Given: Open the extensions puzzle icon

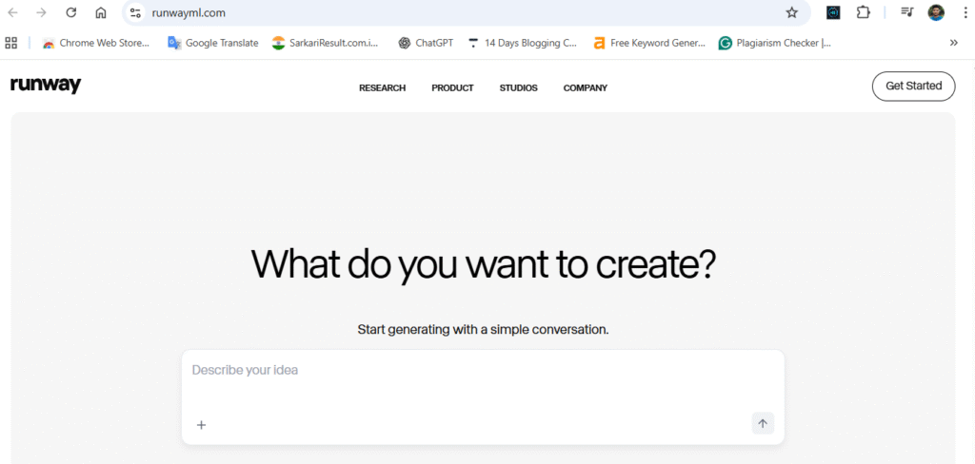Looking at the screenshot, I should 863,12.
